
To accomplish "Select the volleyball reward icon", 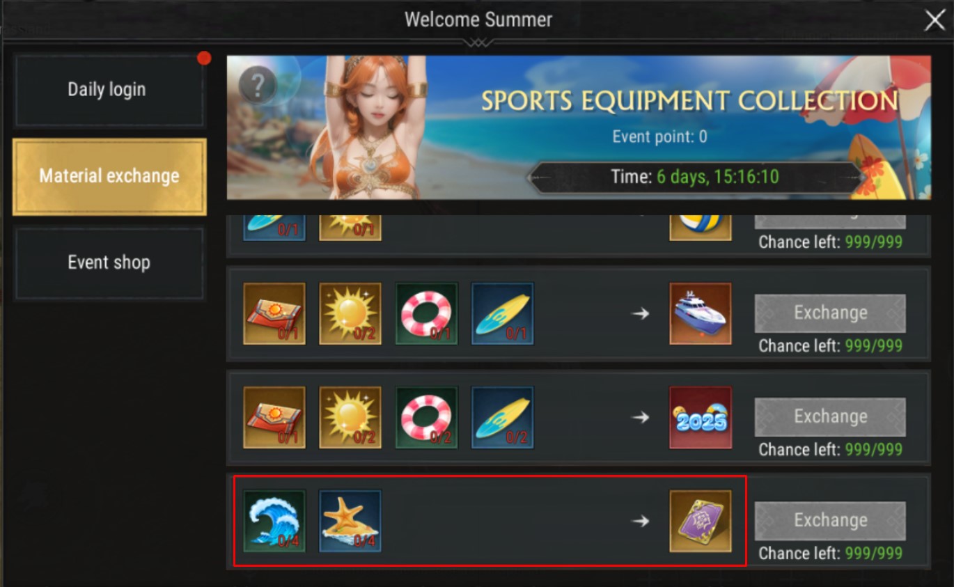I will (x=701, y=228).
